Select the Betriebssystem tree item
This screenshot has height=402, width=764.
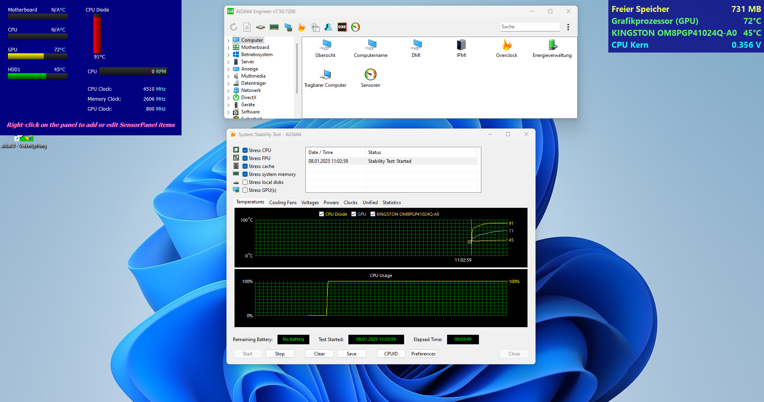pos(257,55)
